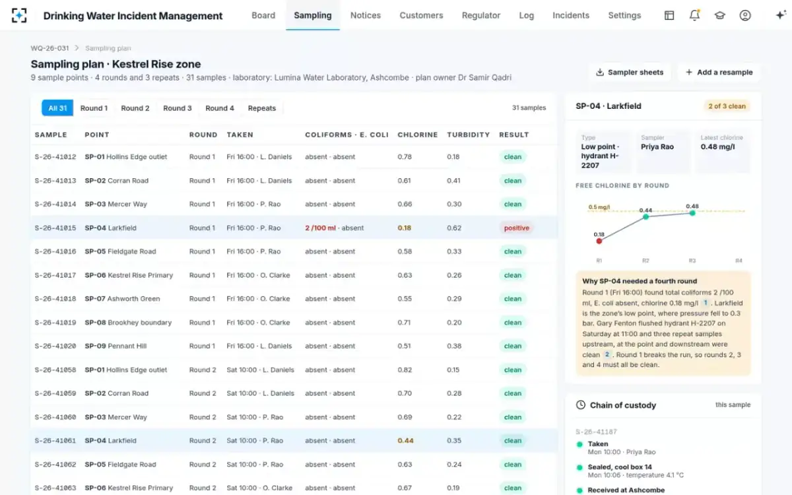Select the All 31 filter
The height and width of the screenshot is (495, 792).
(x=57, y=108)
